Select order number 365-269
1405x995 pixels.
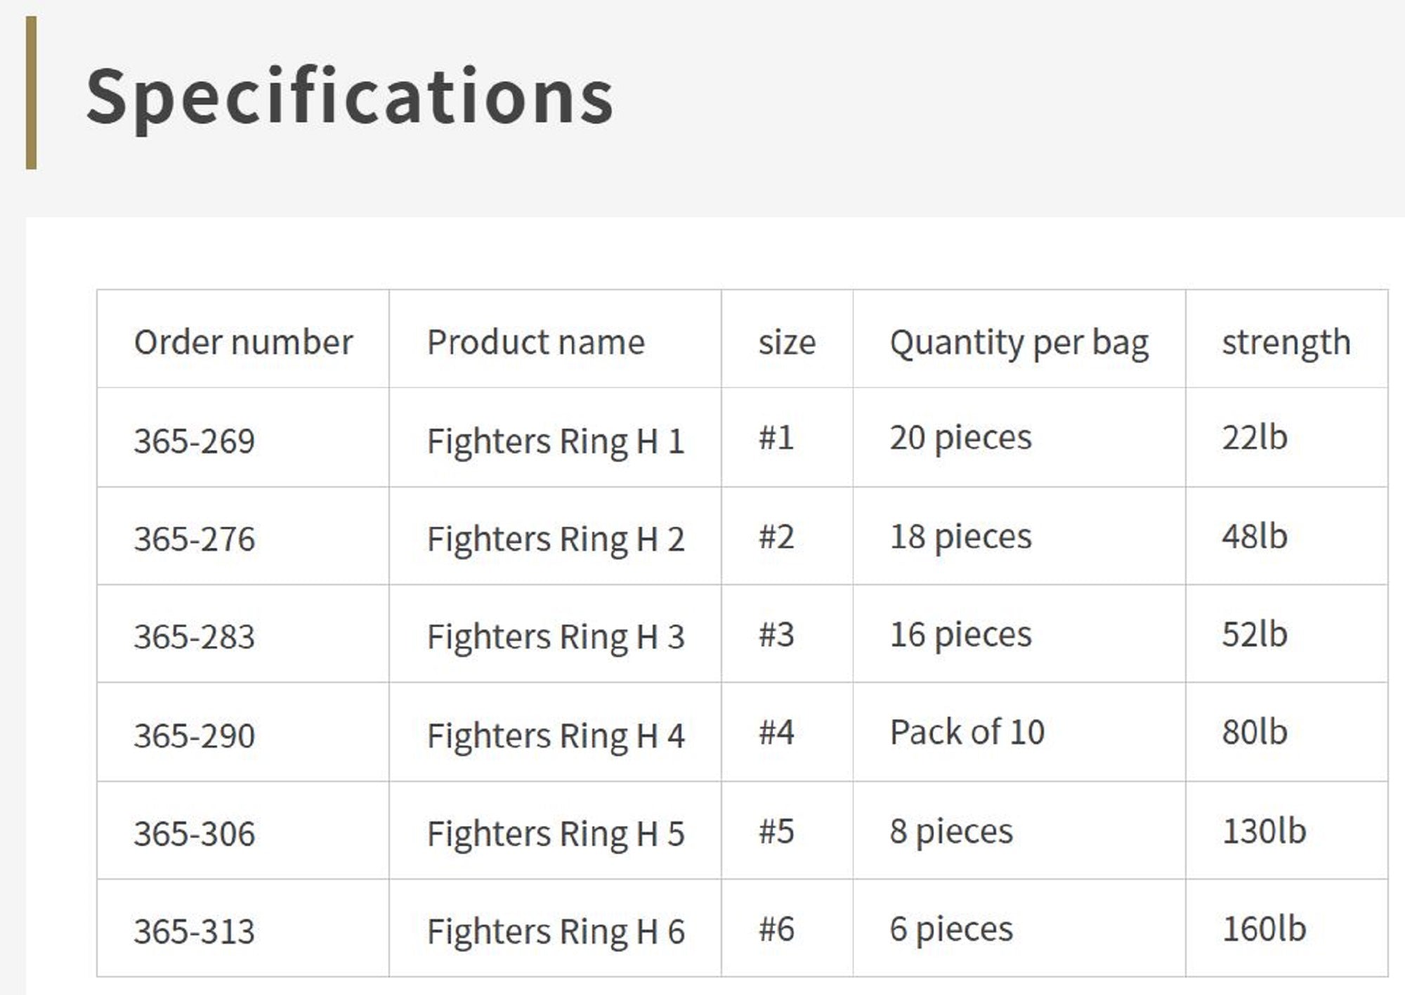(195, 441)
